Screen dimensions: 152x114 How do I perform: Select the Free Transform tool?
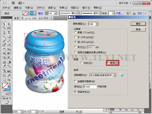(x=9, y=53)
